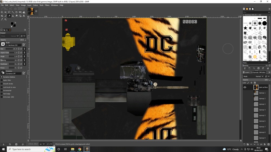Click the Windows Start button
Image resolution: width=271 pixels, height=152 pixels.
(x=3, y=149)
